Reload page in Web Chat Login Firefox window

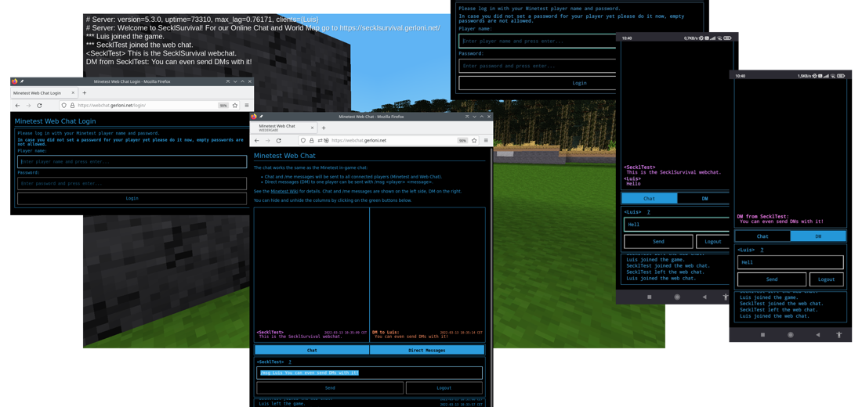pyautogui.click(x=40, y=106)
